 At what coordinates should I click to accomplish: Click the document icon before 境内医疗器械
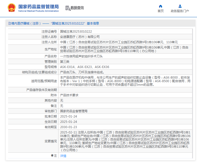(10, 24)
